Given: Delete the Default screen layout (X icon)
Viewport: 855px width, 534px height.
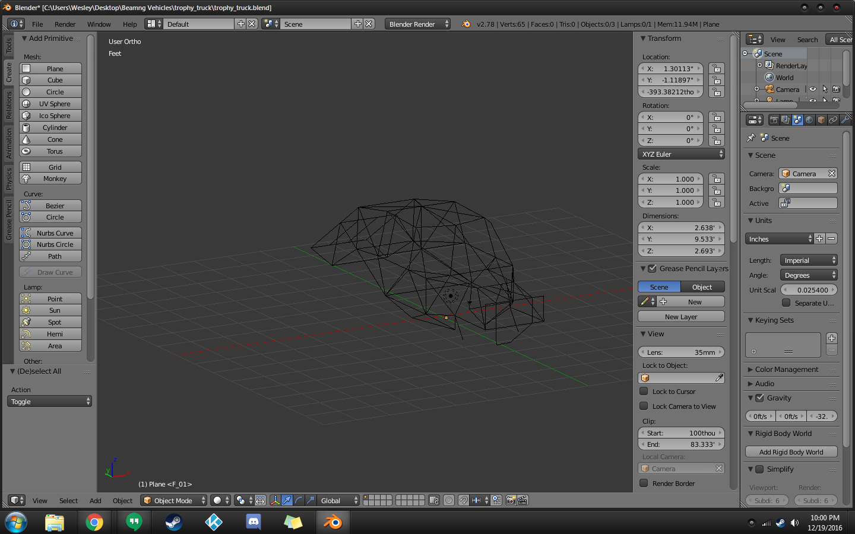Looking at the screenshot, I should [x=252, y=24].
